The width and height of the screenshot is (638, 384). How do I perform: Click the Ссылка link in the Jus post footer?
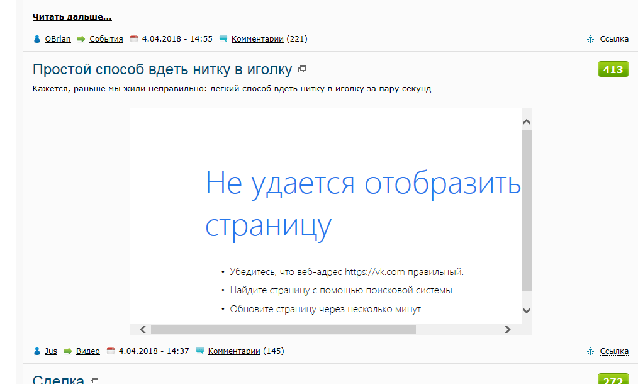[614, 351]
